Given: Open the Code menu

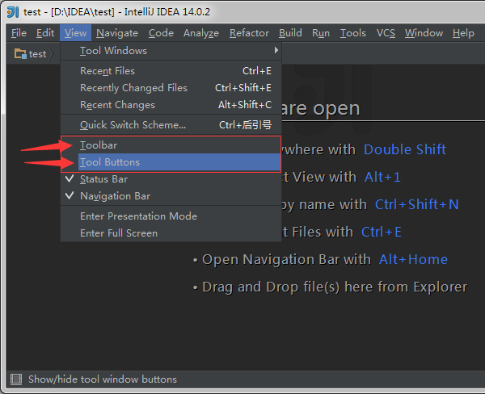Looking at the screenshot, I should [x=161, y=33].
